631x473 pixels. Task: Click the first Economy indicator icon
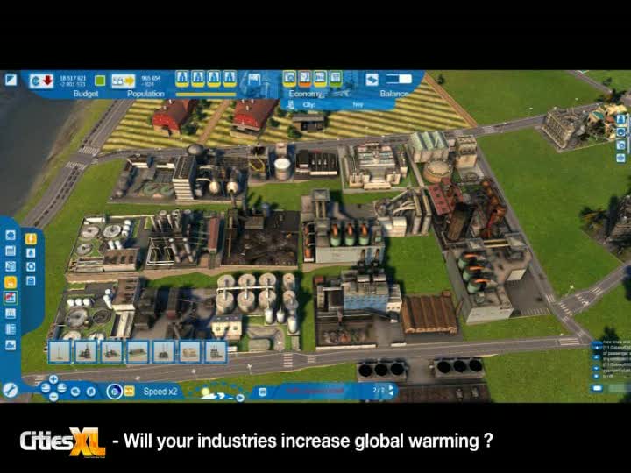tap(289, 78)
